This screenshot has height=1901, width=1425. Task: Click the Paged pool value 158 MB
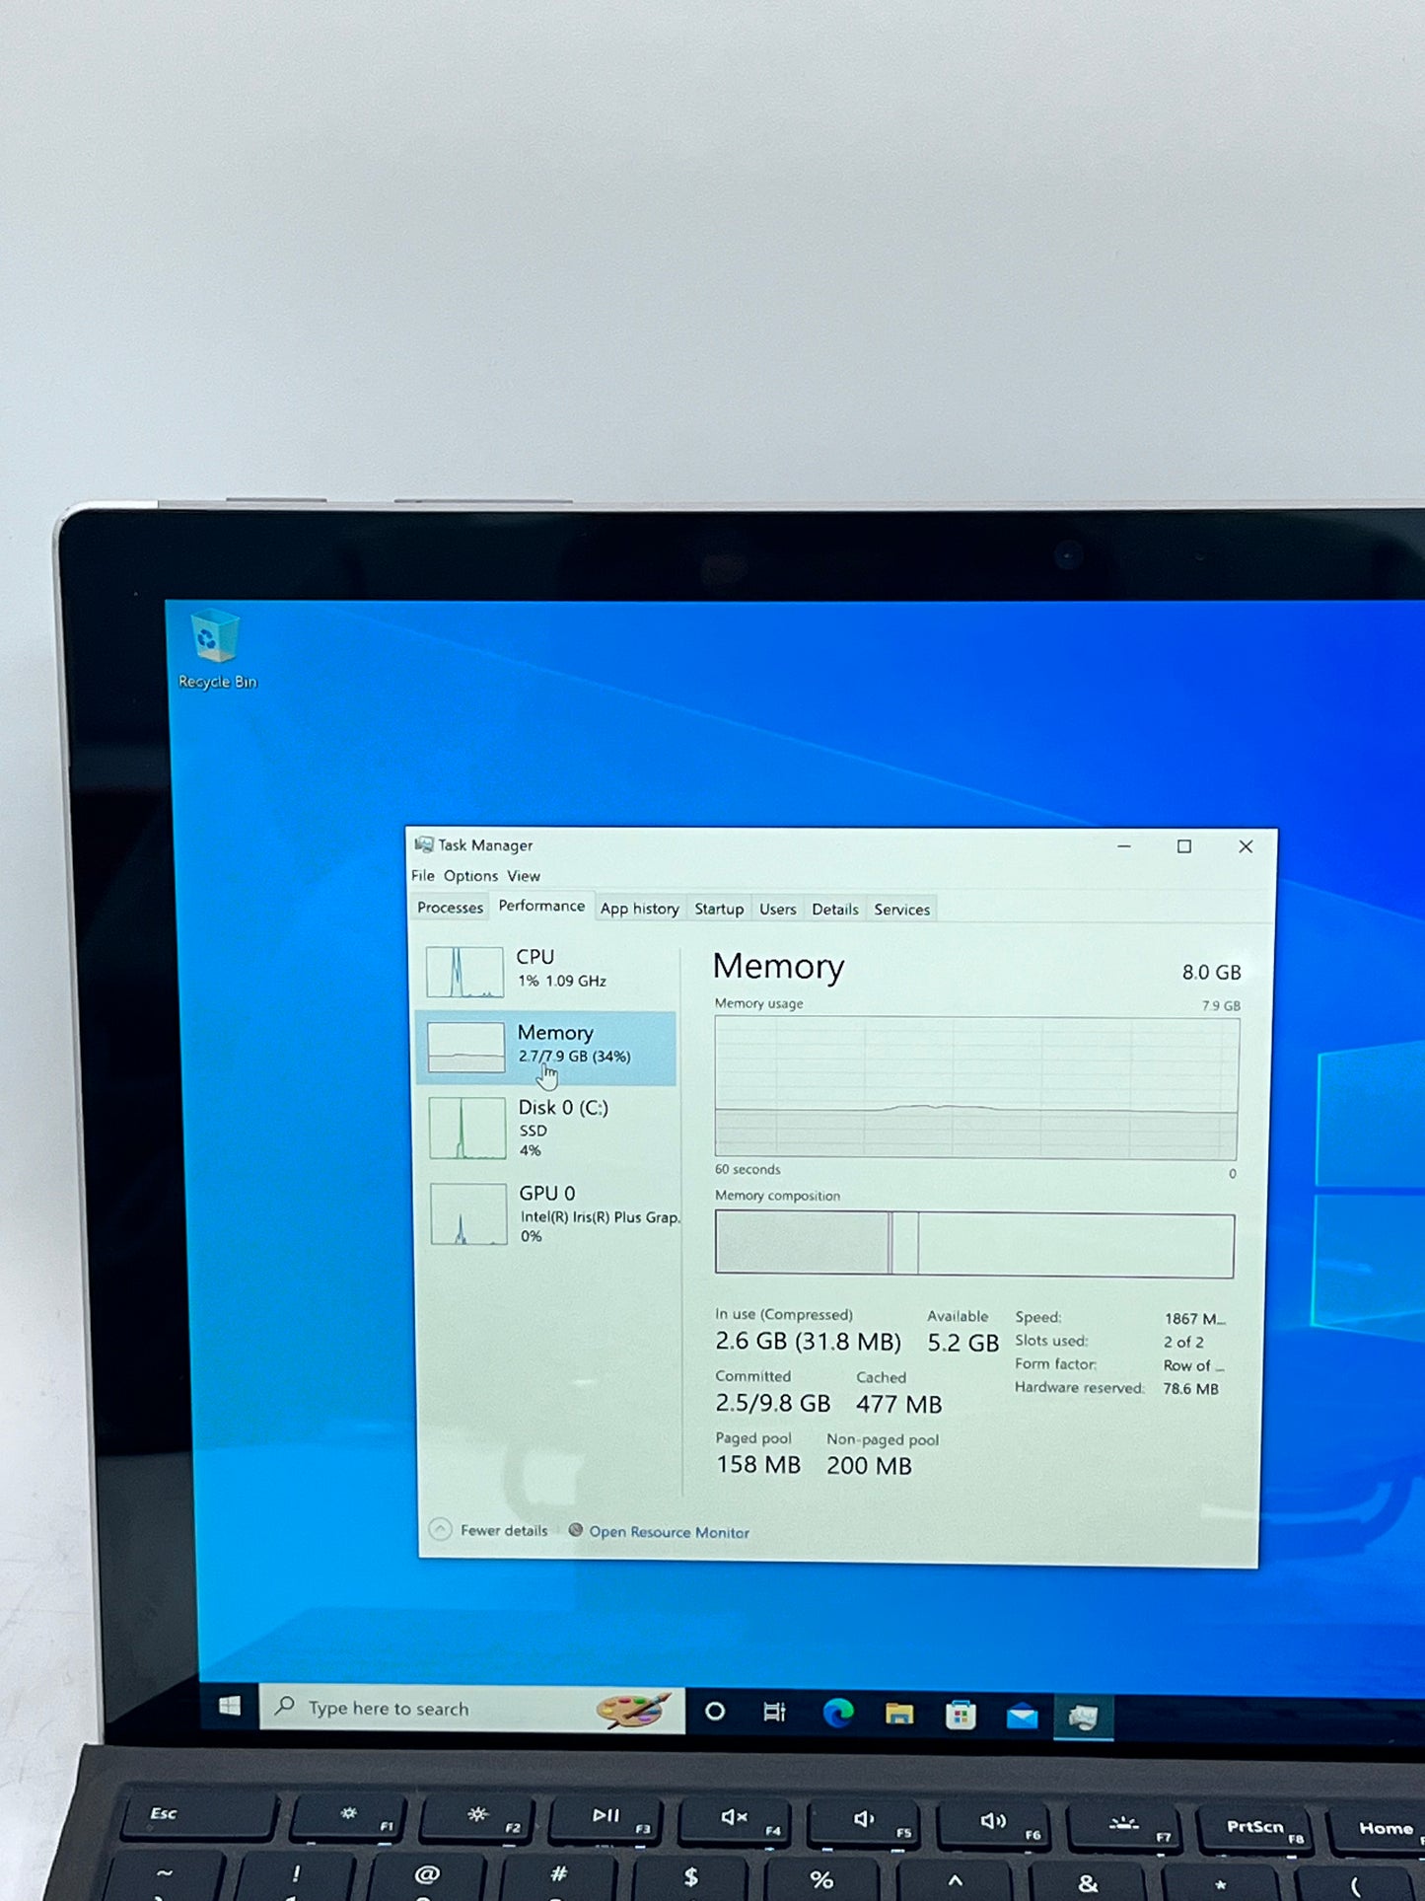757,1465
